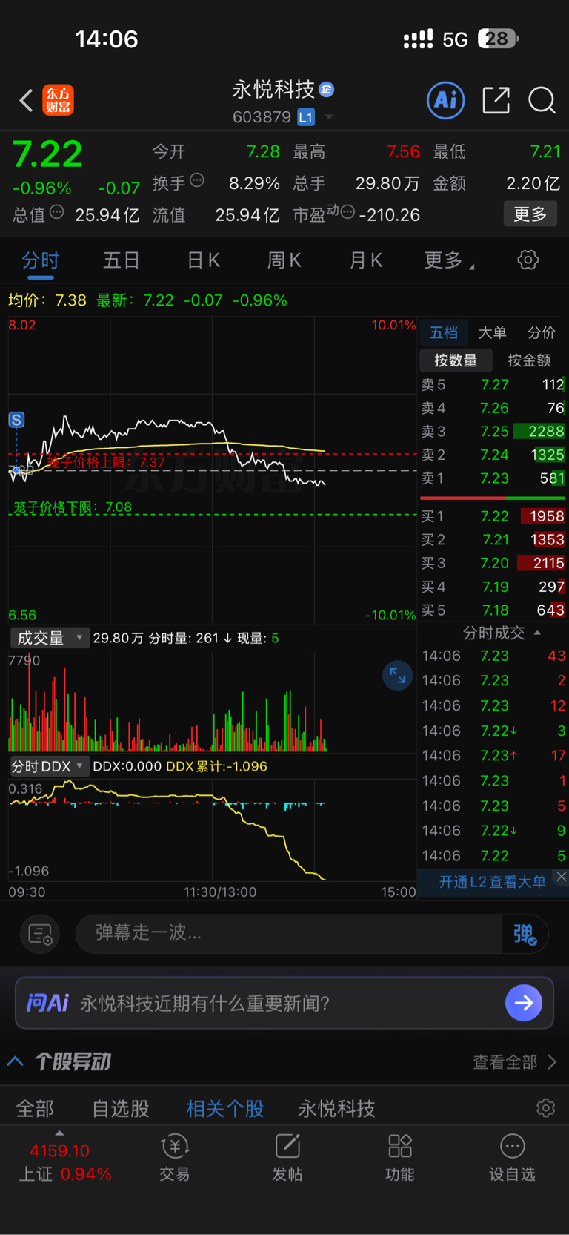Expand the 上证 index bar arrow
The height and width of the screenshot is (1235, 569).
(x=59, y=1133)
